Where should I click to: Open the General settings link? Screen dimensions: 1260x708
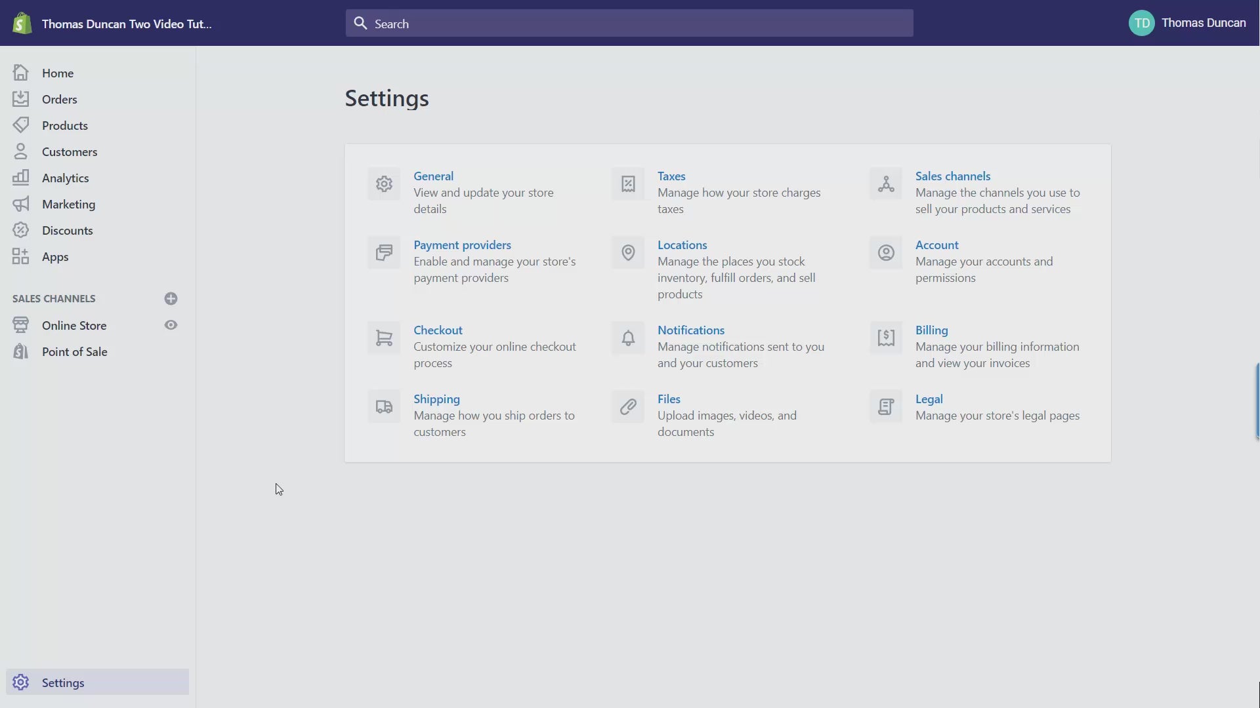coord(433,176)
